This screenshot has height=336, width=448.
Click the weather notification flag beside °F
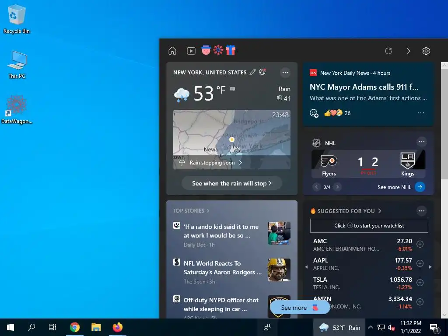pos(232,89)
